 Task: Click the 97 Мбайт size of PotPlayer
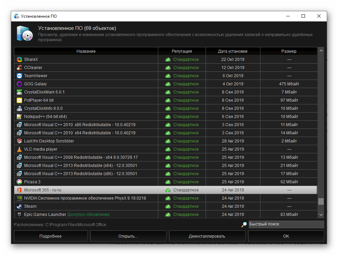tap(289, 100)
